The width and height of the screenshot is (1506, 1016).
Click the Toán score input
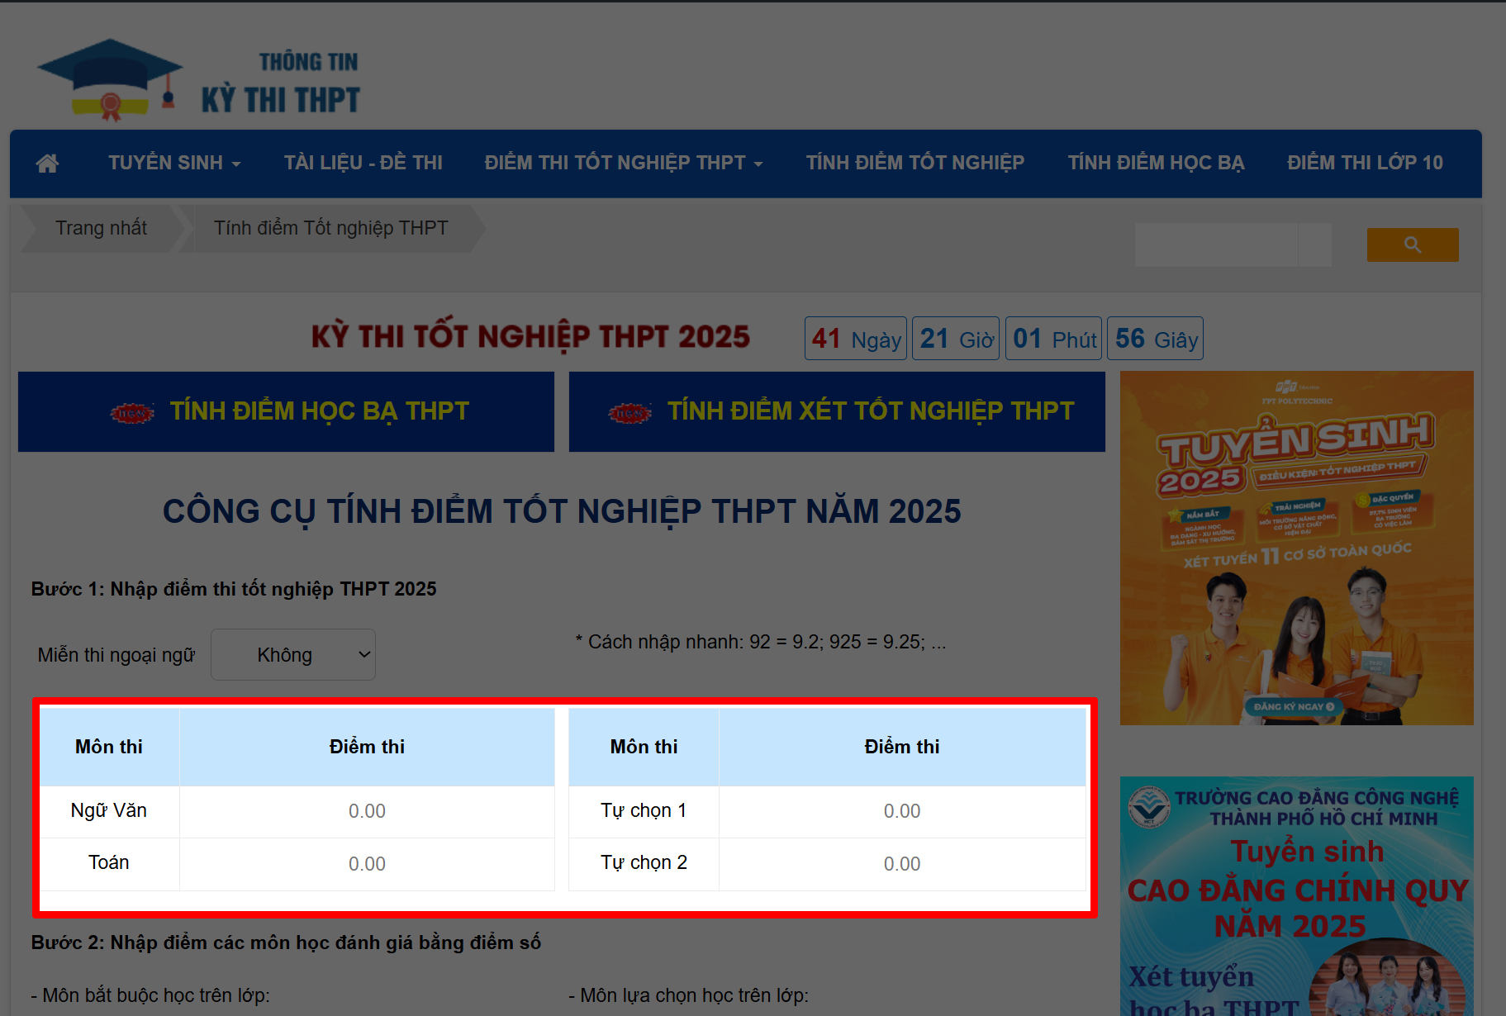click(367, 864)
